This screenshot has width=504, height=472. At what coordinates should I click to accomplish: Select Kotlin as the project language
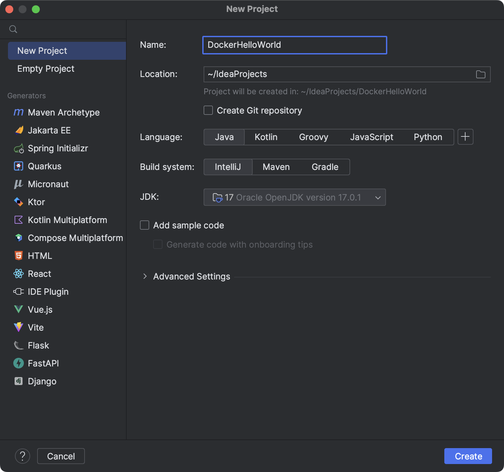tap(266, 137)
